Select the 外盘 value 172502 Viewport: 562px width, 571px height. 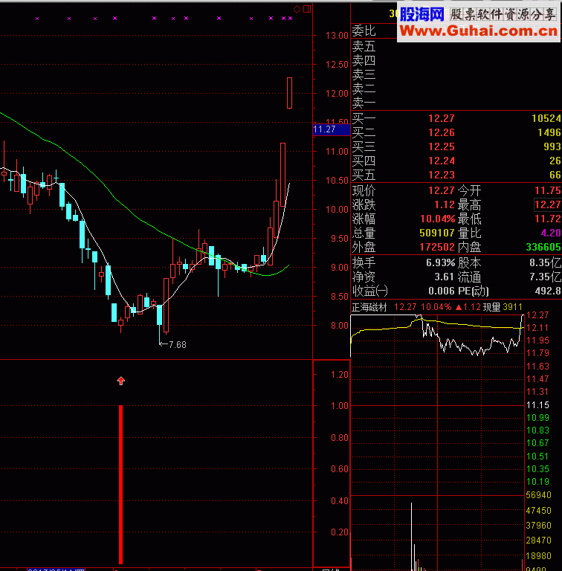[437, 248]
